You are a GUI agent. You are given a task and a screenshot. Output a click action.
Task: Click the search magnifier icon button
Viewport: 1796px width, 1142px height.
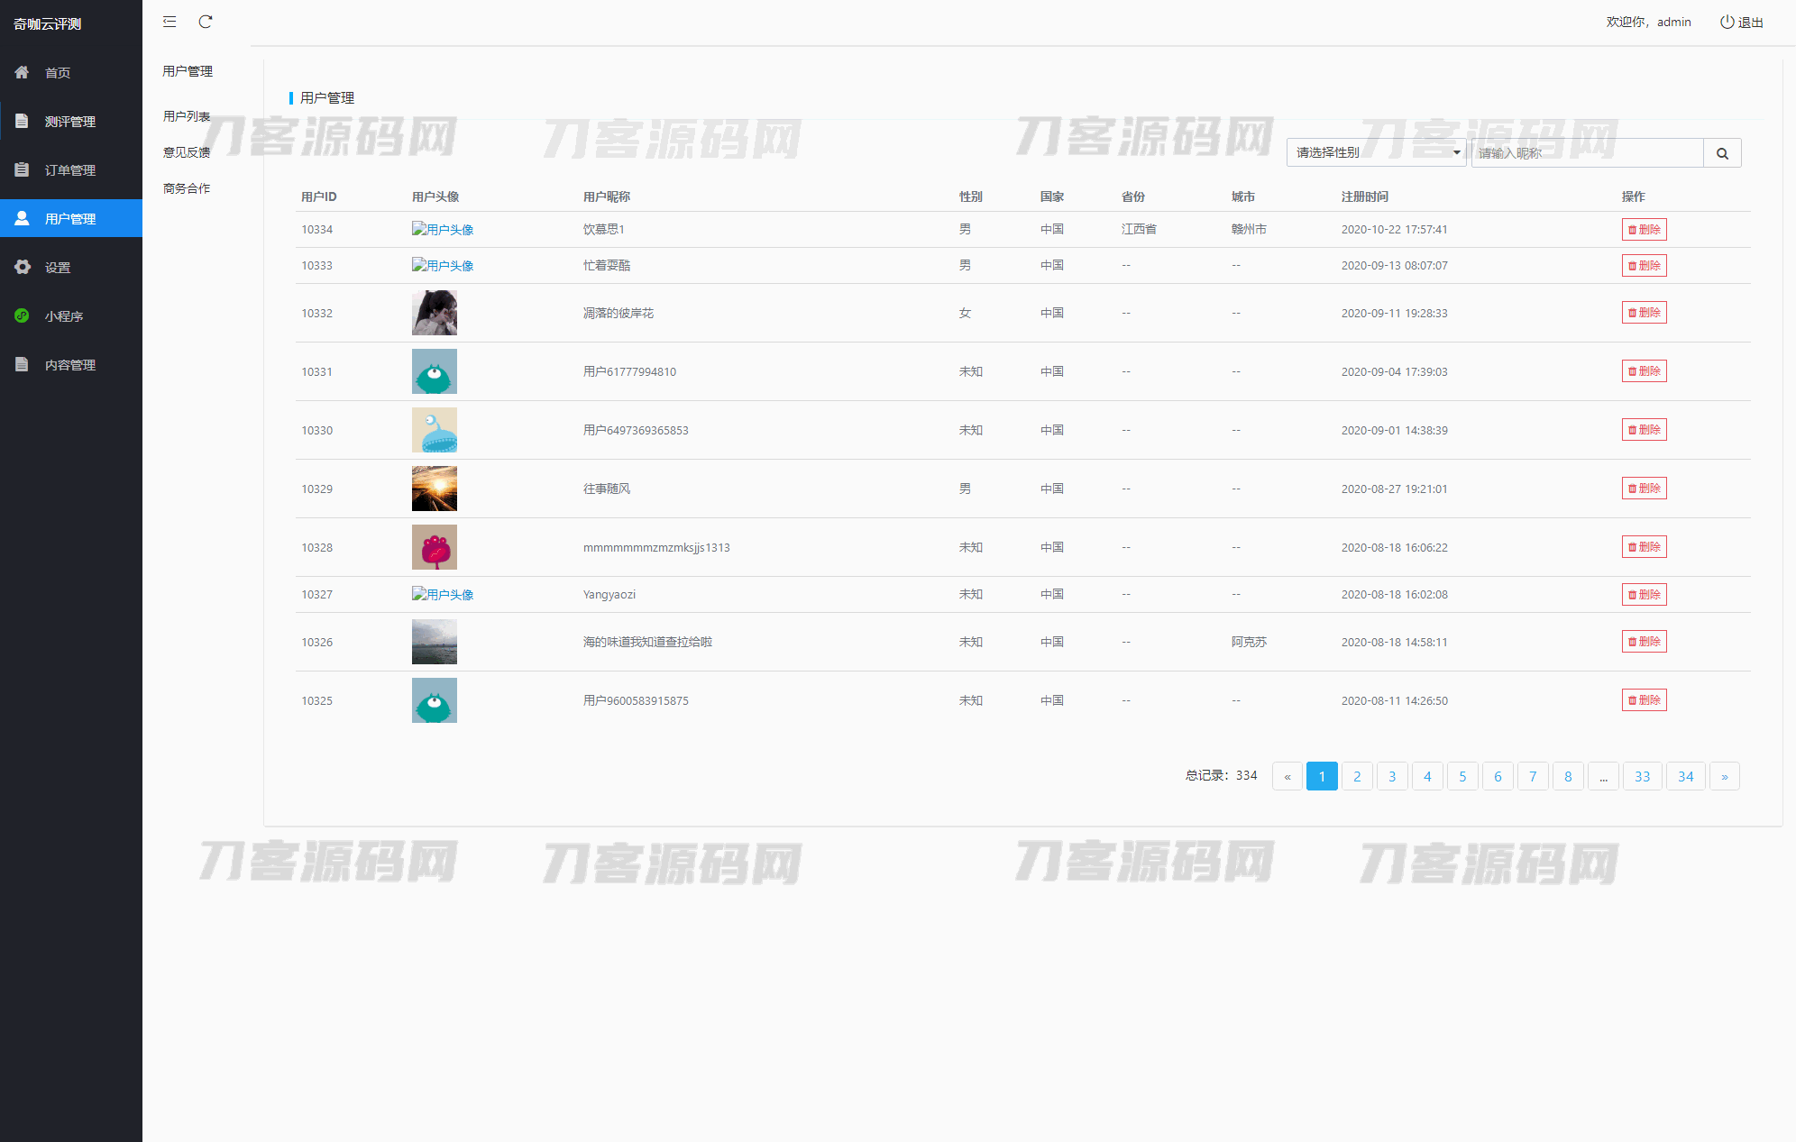(1722, 153)
